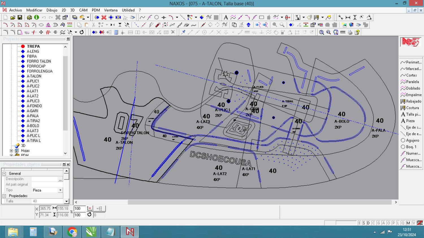The image size is (424, 238).
Task: Toggle the 'G' status bar indicator
Action: coord(378,223)
